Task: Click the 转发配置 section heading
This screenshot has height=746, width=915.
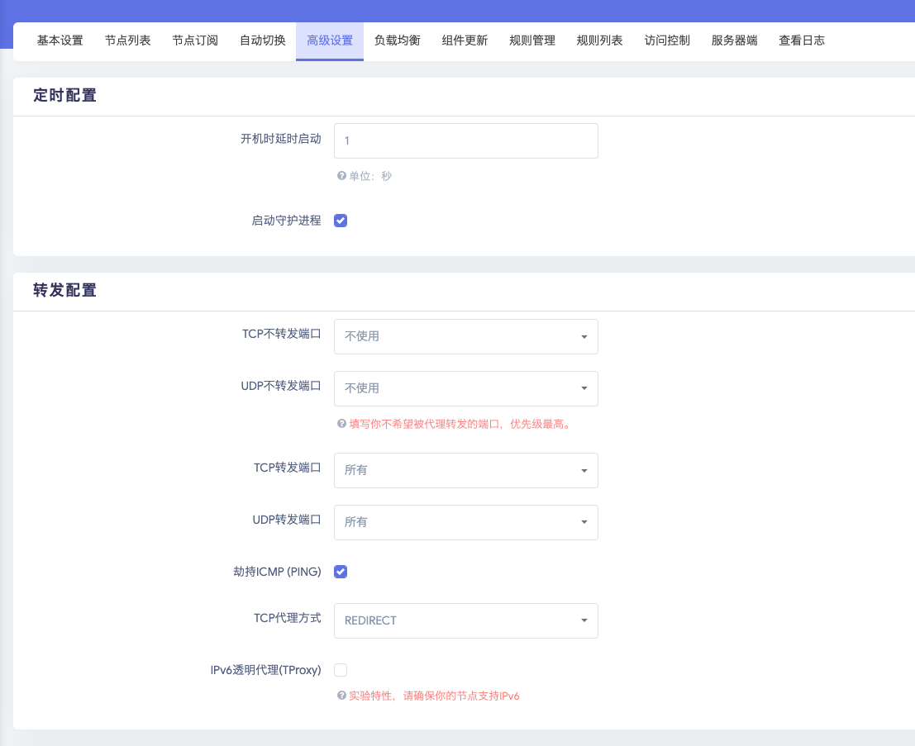Action: pyautogui.click(x=64, y=290)
